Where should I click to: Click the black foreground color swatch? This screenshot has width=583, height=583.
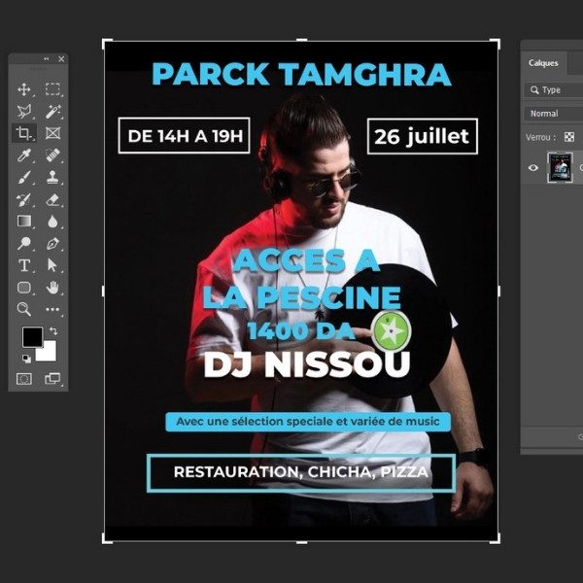pos(32,337)
